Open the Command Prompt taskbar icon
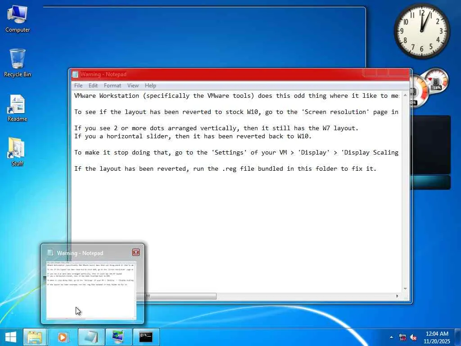Image resolution: width=461 pixels, height=346 pixels. 146,337
